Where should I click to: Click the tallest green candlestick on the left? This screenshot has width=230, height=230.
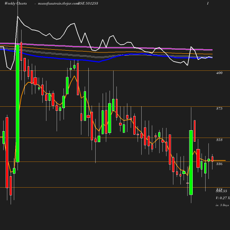pyautogui.click(x=17, y=103)
